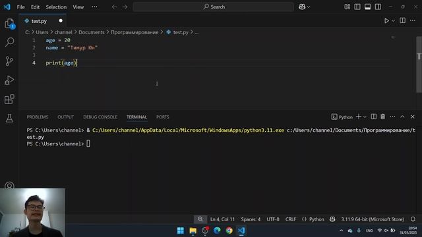Create a new terminal with plus

tap(359, 117)
